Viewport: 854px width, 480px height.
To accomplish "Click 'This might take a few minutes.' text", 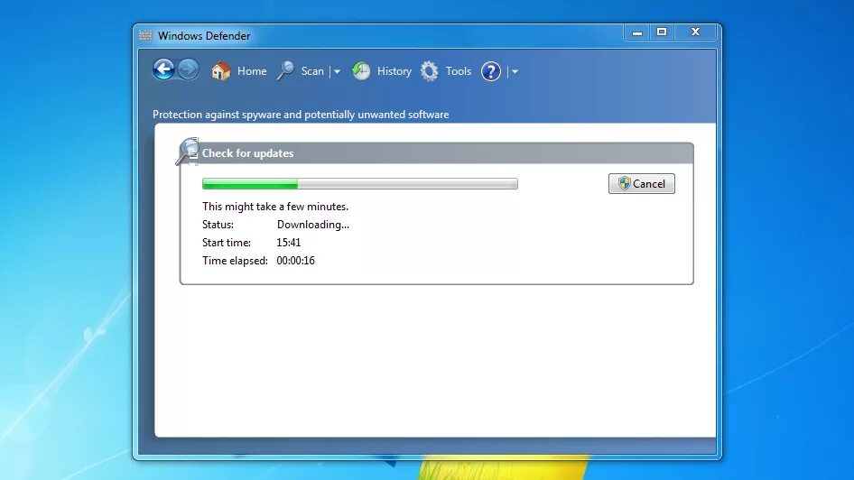I will click(275, 207).
